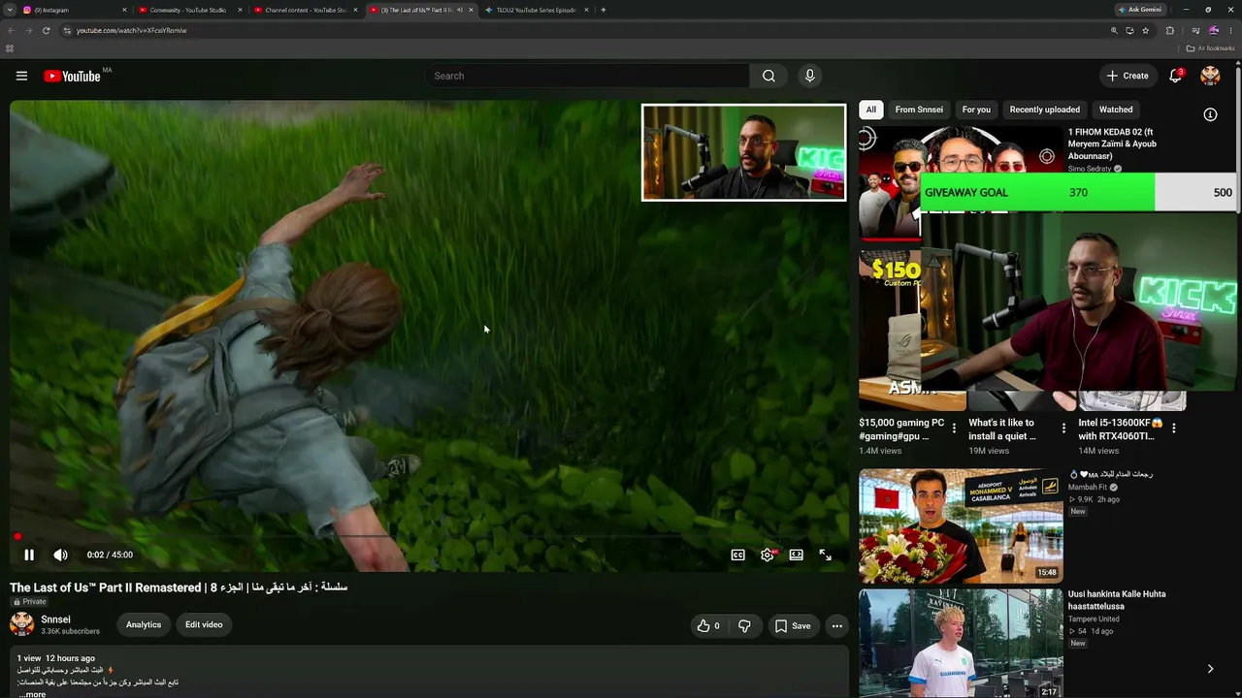Open the Chrome profile avatar

(x=1213, y=30)
